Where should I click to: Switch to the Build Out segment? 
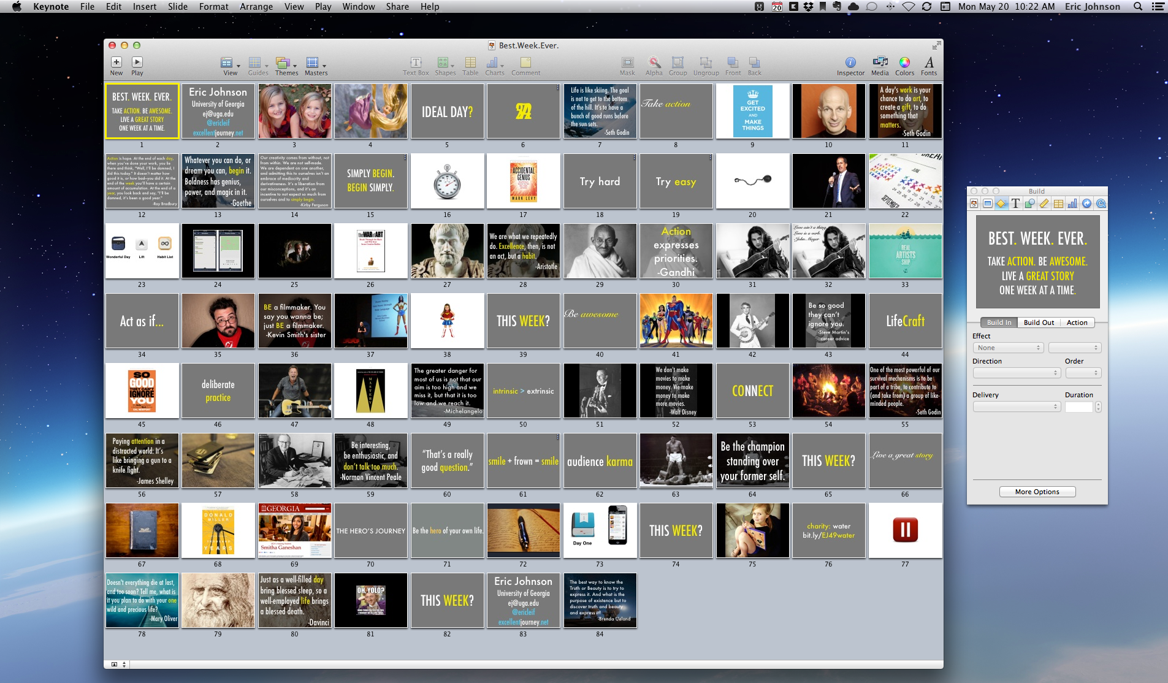click(1039, 322)
